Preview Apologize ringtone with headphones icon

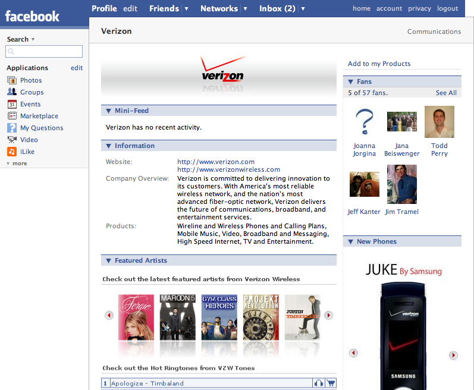(x=319, y=383)
